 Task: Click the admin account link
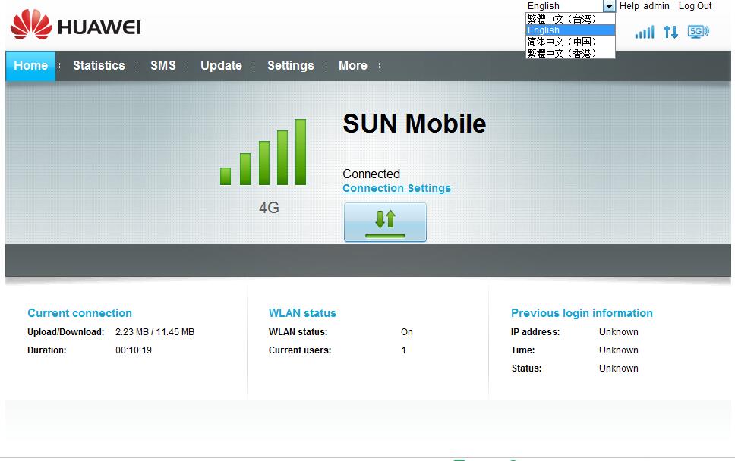(656, 6)
